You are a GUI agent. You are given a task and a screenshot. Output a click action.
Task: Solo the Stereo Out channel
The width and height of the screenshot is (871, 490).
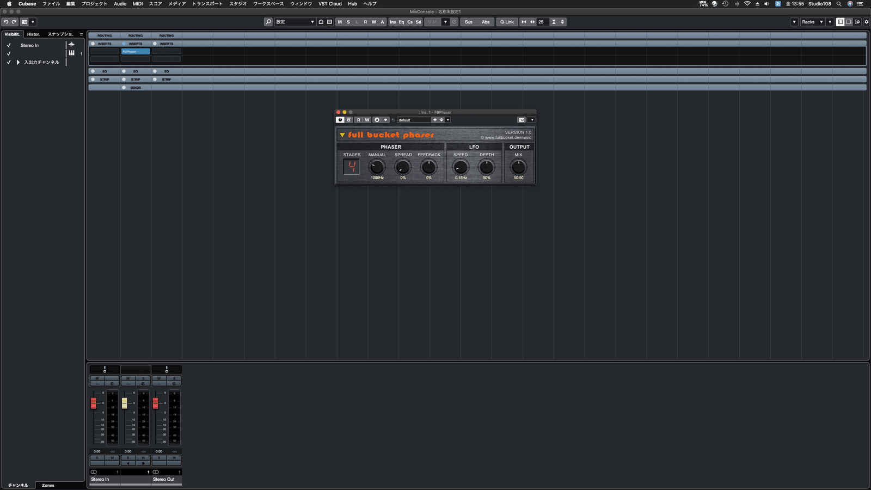pos(174,378)
